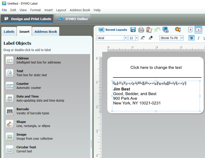Decrease font size with A-minus icon
Viewport: 205px width, 158px height.
point(143,38)
